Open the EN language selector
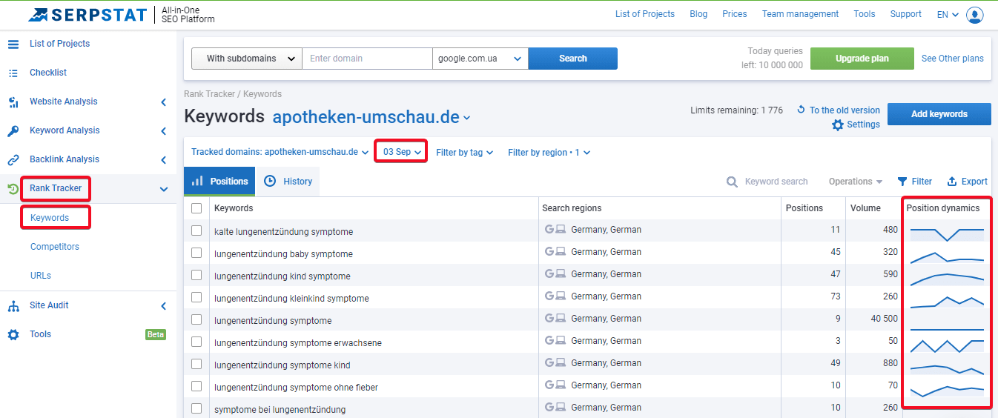 tap(948, 14)
